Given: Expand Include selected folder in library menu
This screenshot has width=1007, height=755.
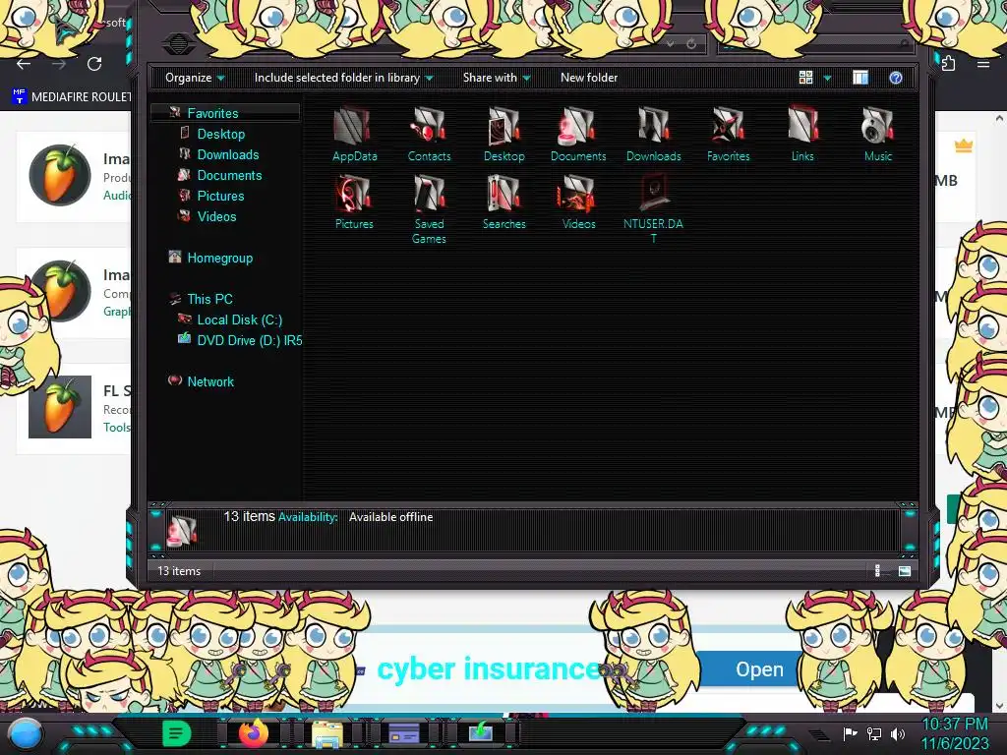Looking at the screenshot, I should click(343, 78).
